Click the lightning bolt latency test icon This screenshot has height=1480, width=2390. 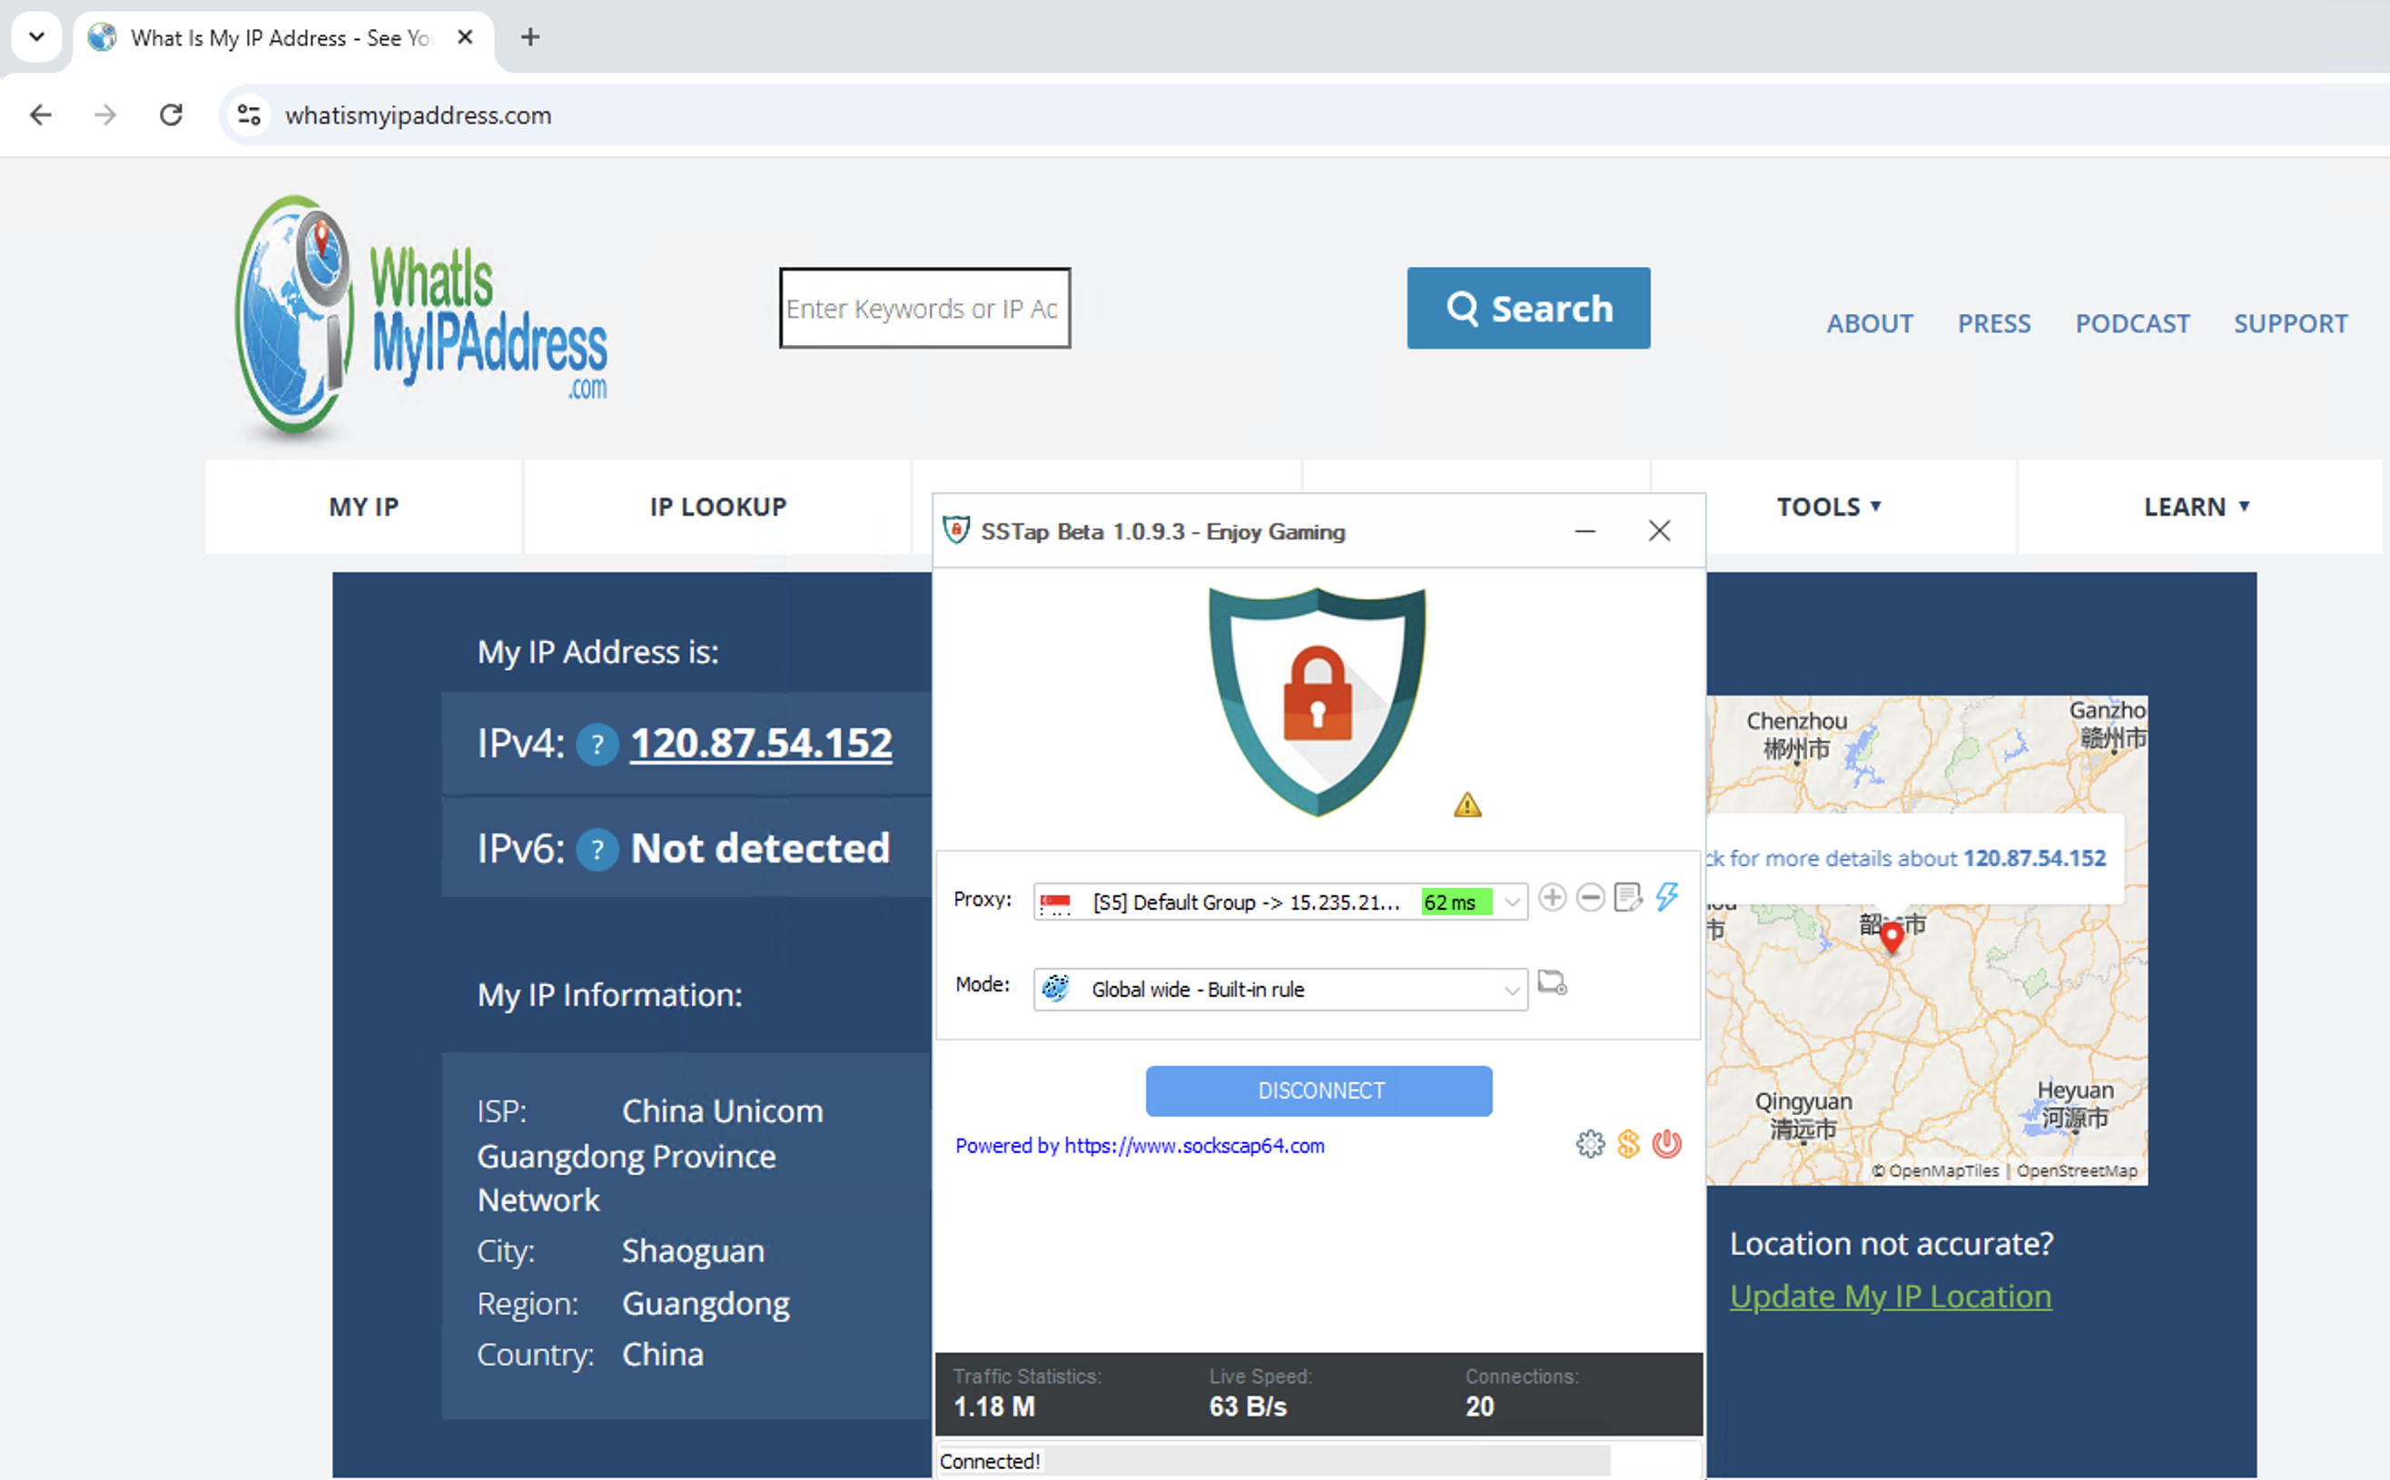click(1667, 896)
